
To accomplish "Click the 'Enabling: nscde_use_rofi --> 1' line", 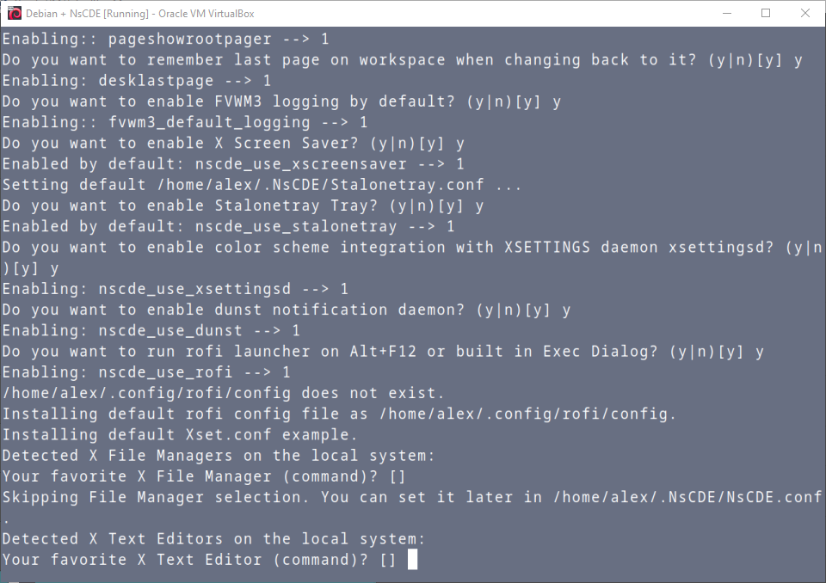I will (146, 372).
